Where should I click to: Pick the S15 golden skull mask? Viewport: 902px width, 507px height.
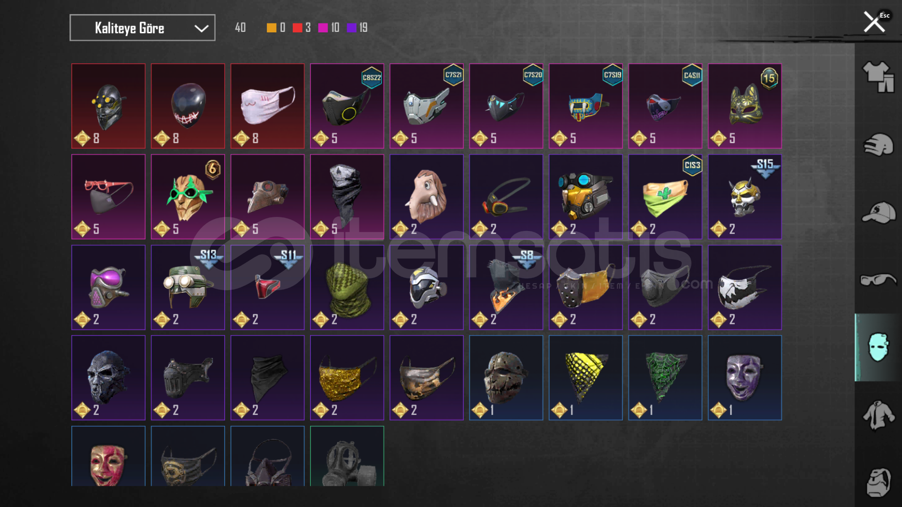tap(745, 197)
